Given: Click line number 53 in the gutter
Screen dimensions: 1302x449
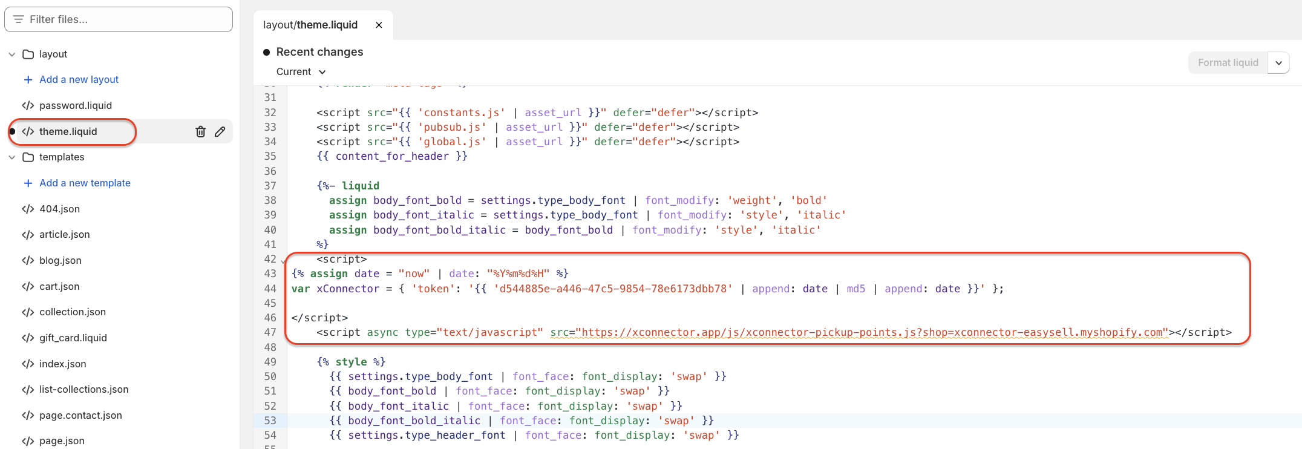Looking at the screenshot, I should [x=270, y=421].
